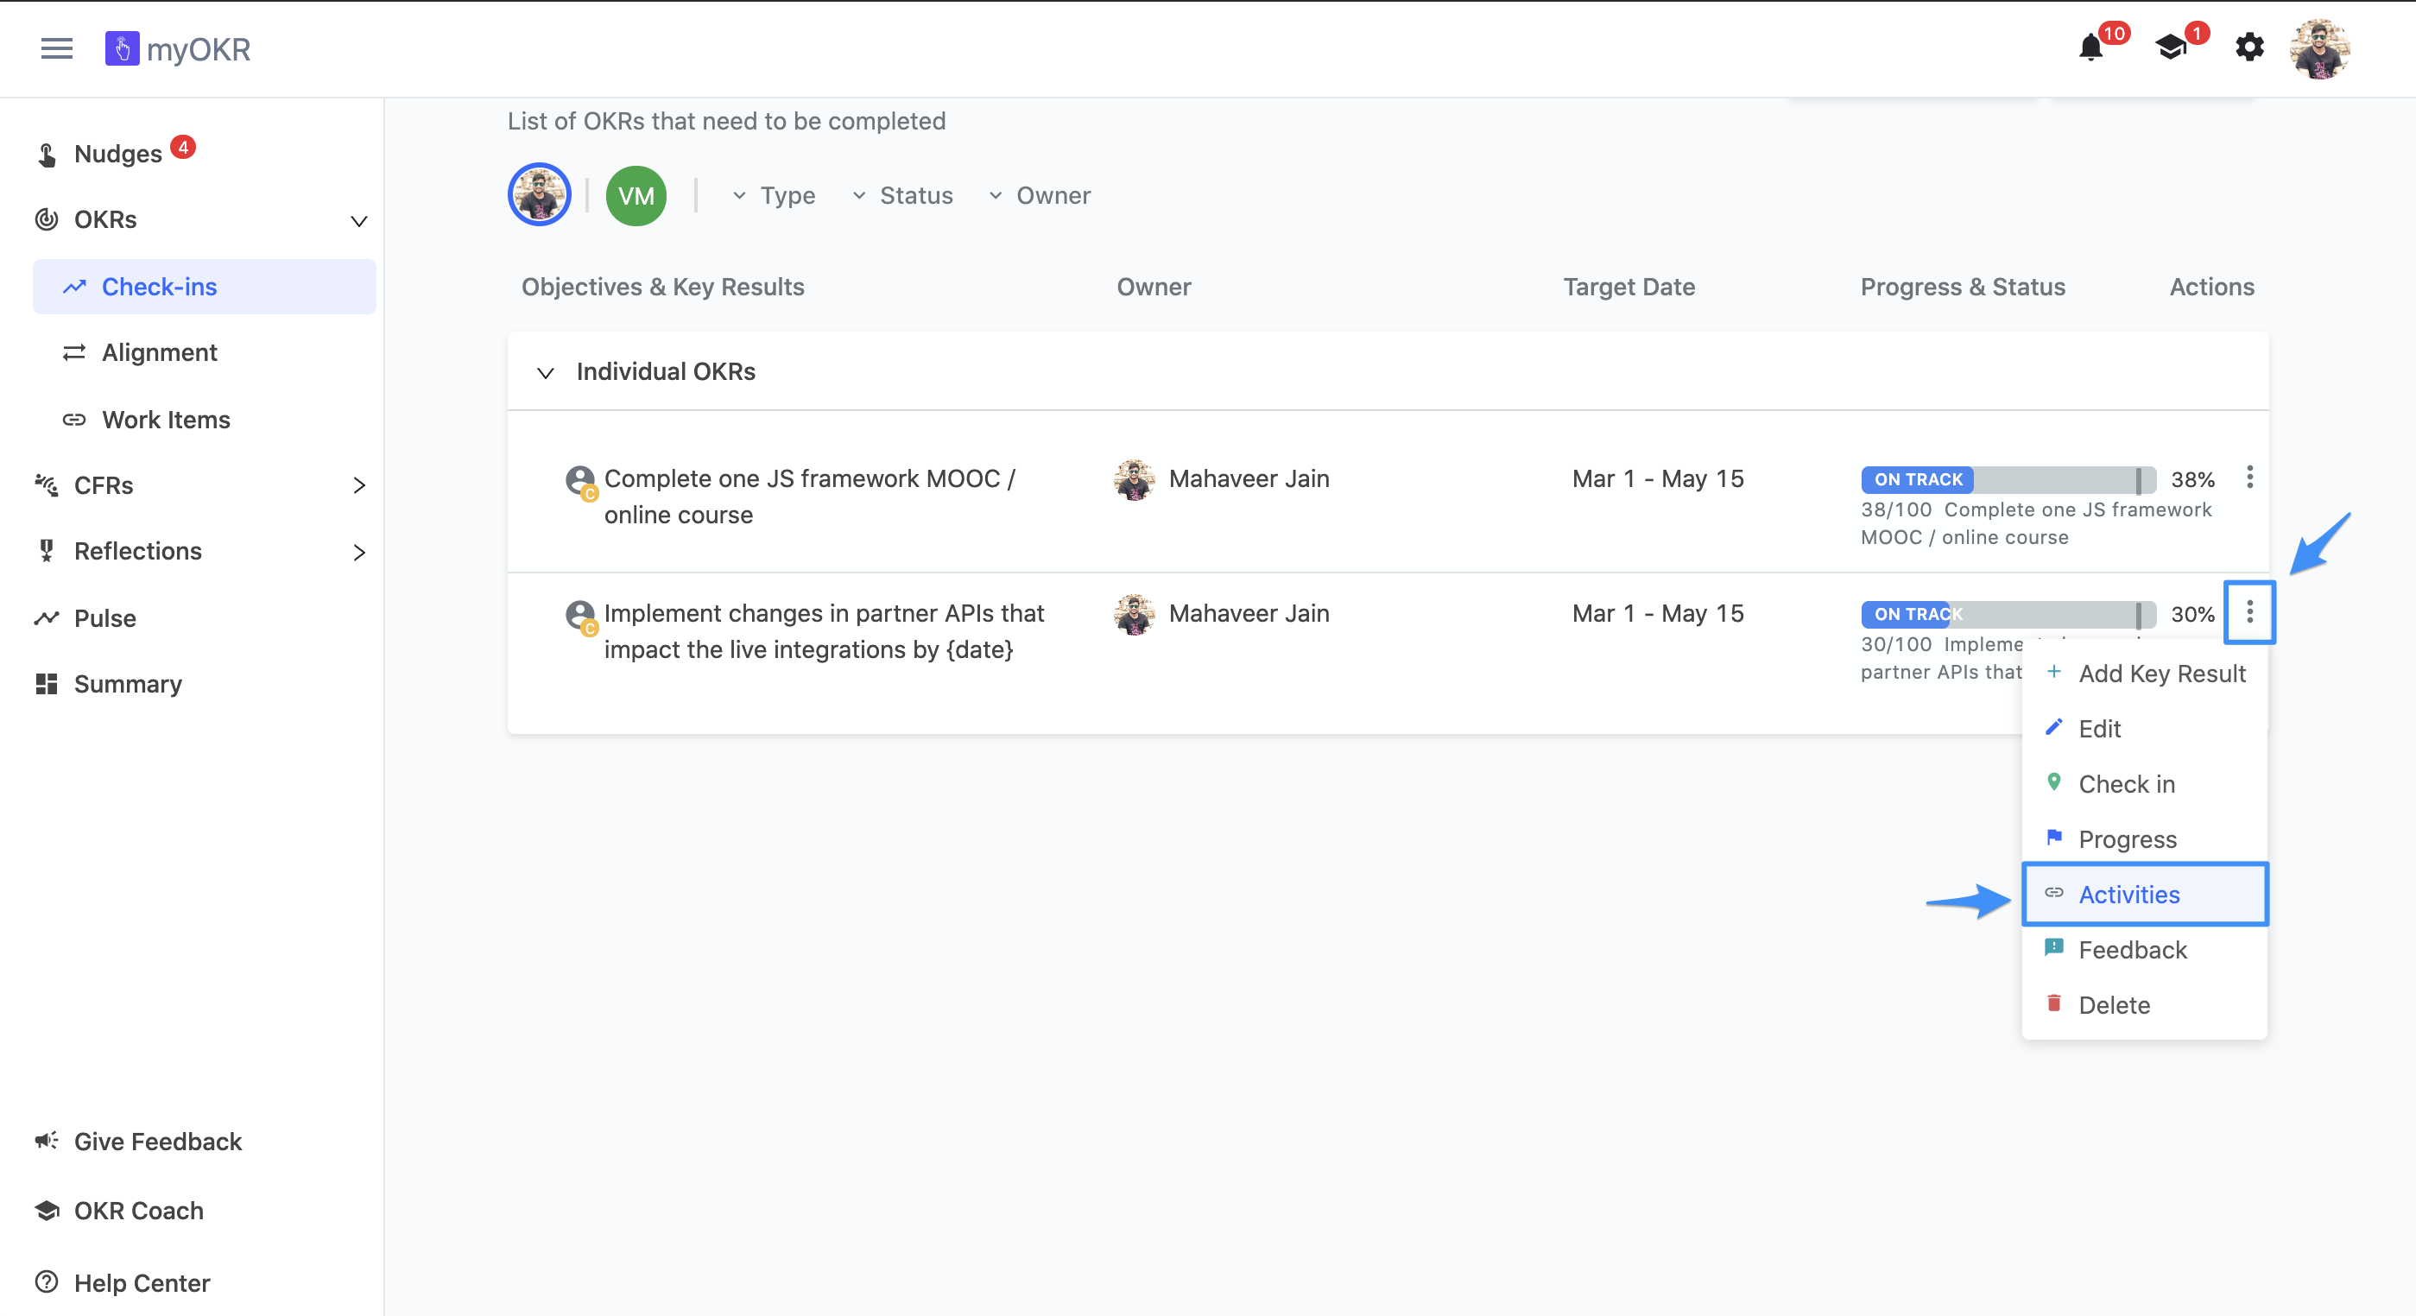Toggle the hamburger menu icon

pyautogui.click(x=56, y=48)
